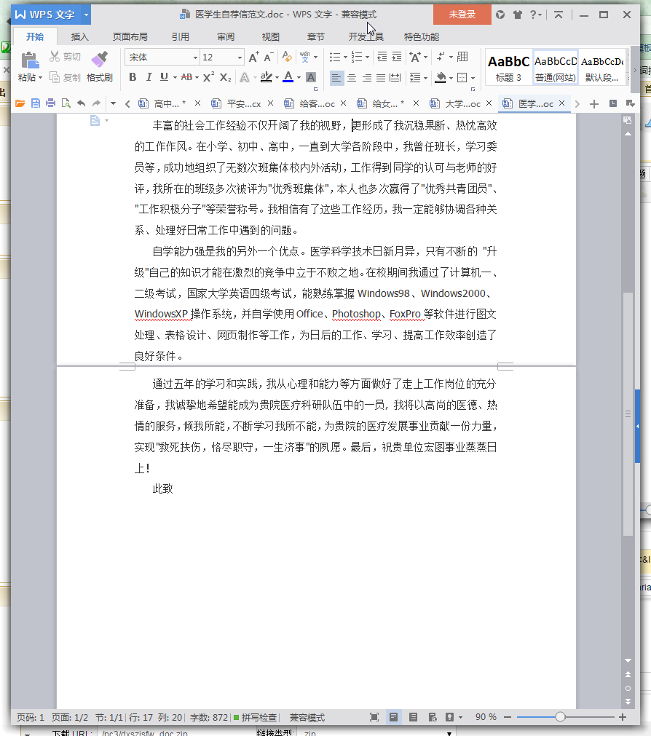Click the redo arrow icon
The image size is (651, 736).
[x=96, y=103]
